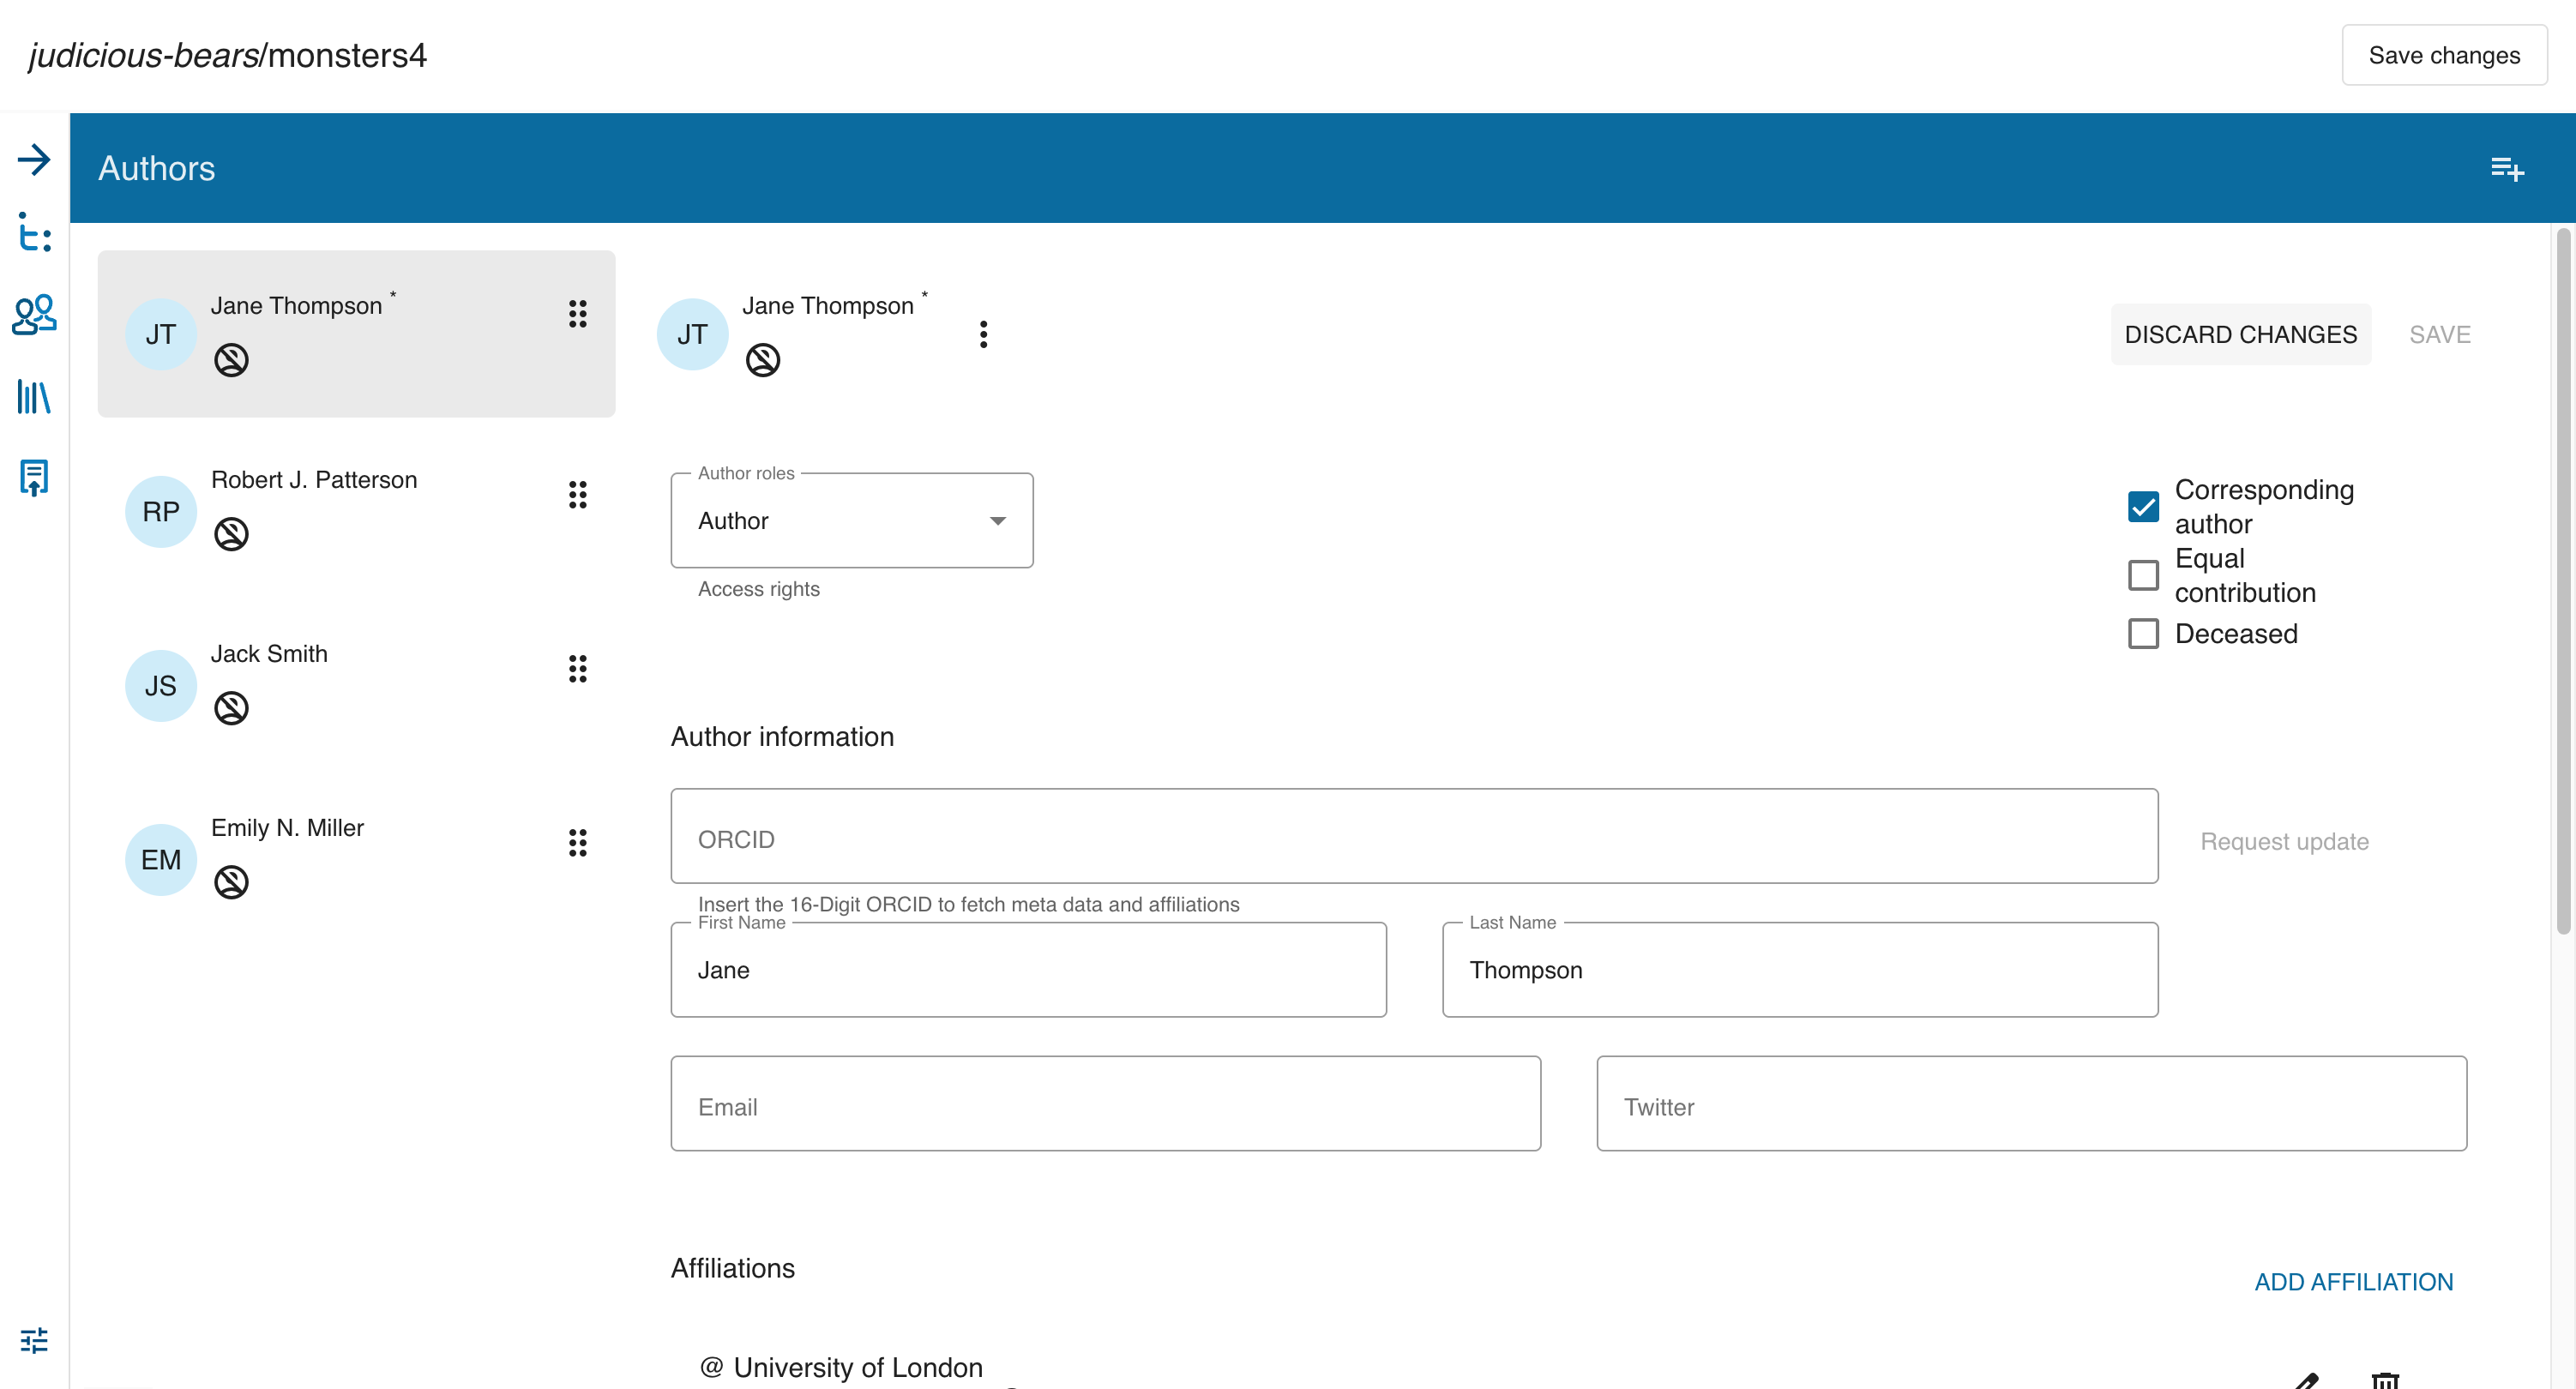
Task: Select the library icon in the left sidebar
Action: [34, 397]
